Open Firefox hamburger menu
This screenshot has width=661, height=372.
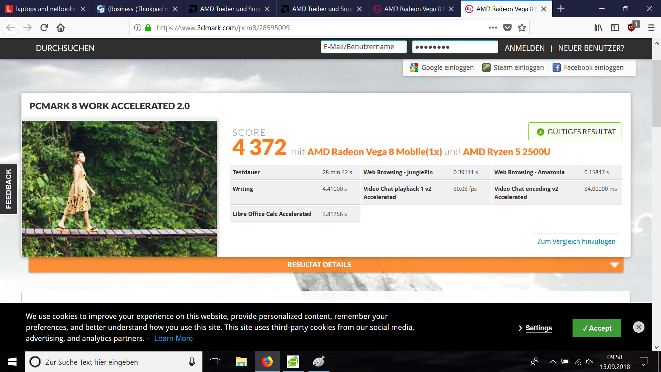point(651,28)
